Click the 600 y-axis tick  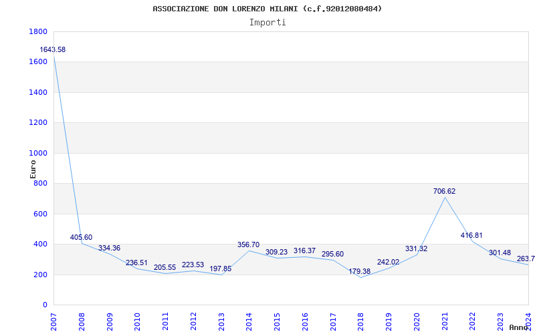[40, 214]
